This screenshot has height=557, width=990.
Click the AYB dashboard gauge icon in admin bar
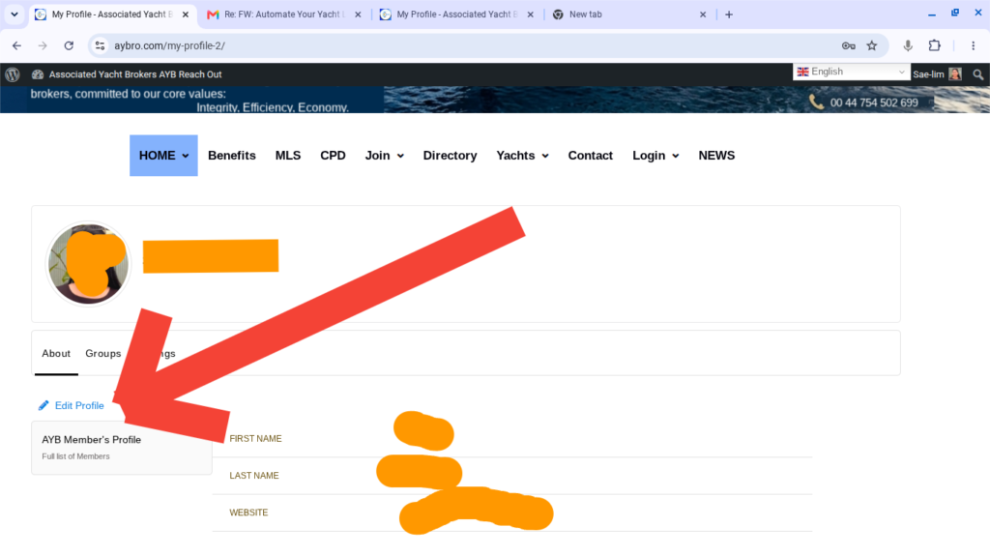38,74
